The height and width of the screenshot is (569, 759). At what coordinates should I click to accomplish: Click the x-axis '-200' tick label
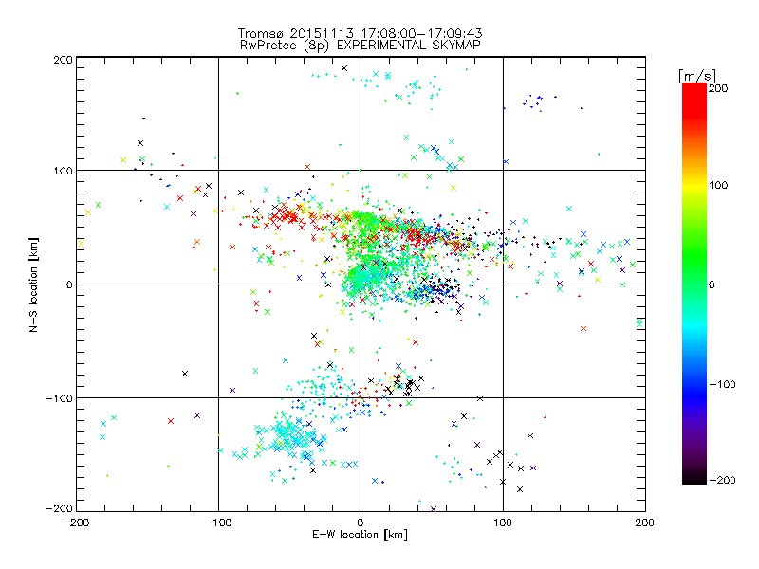[76, 523]
